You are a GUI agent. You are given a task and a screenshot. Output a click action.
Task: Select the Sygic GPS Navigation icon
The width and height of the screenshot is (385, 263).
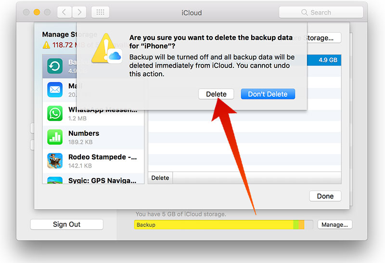click(55, 180)
